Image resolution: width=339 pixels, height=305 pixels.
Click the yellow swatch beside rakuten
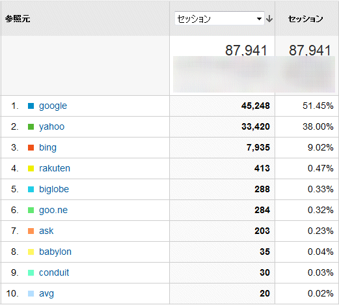point(31,168)
